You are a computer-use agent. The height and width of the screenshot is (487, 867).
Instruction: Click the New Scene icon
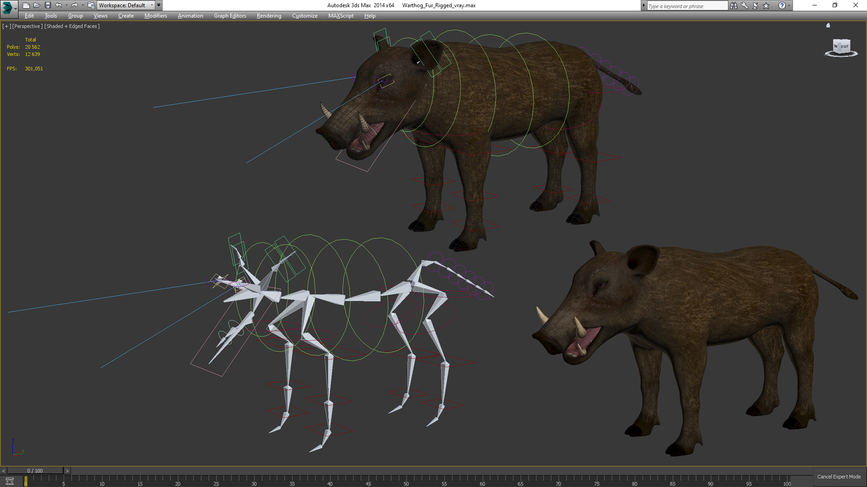point(26,5)
